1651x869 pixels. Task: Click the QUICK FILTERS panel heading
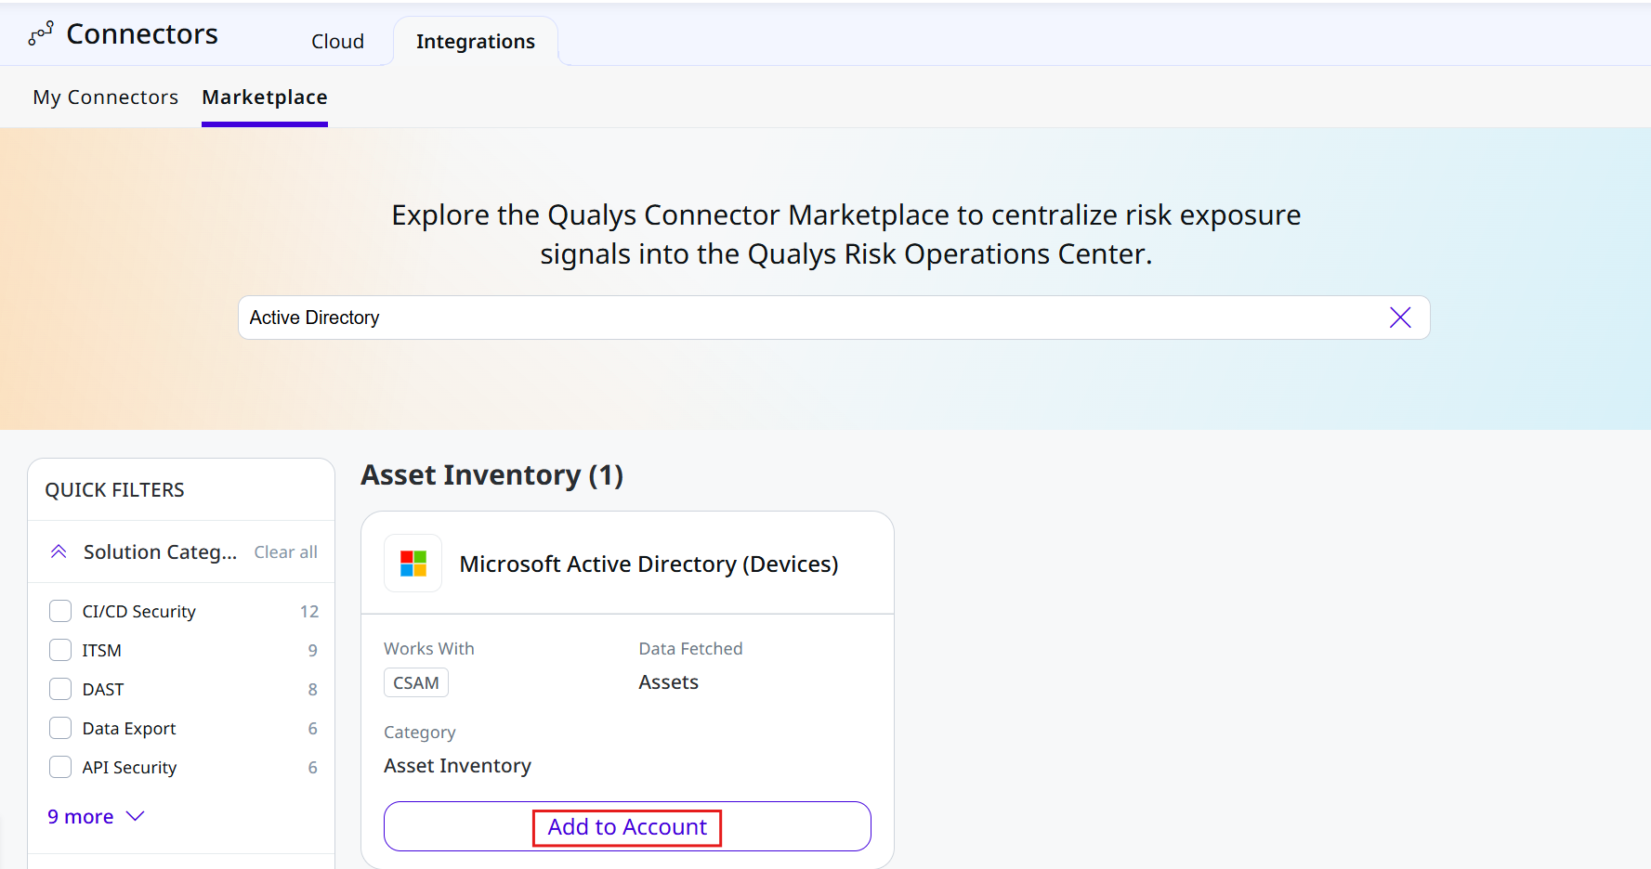pos(115,490)
